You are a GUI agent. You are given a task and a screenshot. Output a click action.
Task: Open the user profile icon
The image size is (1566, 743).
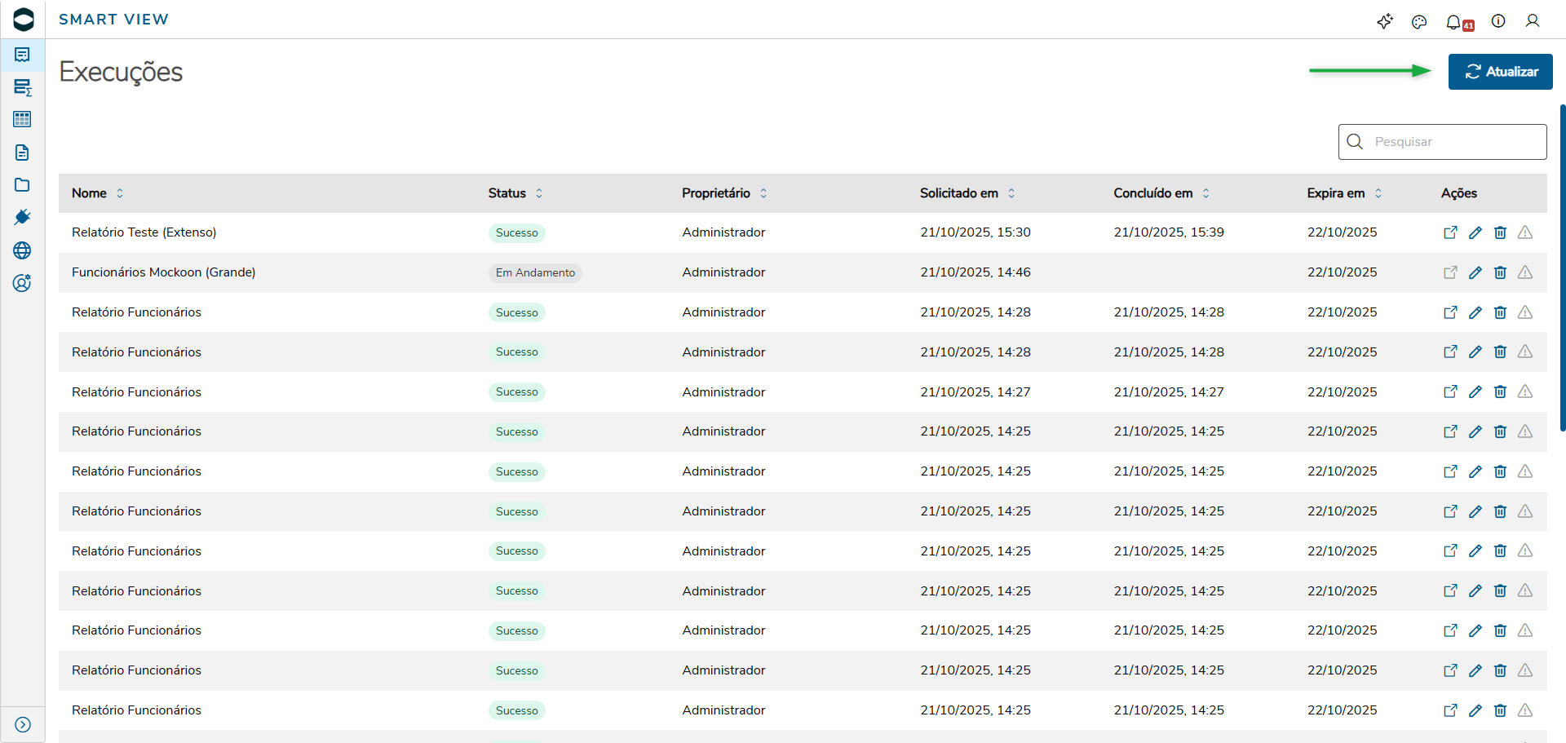1533,21
